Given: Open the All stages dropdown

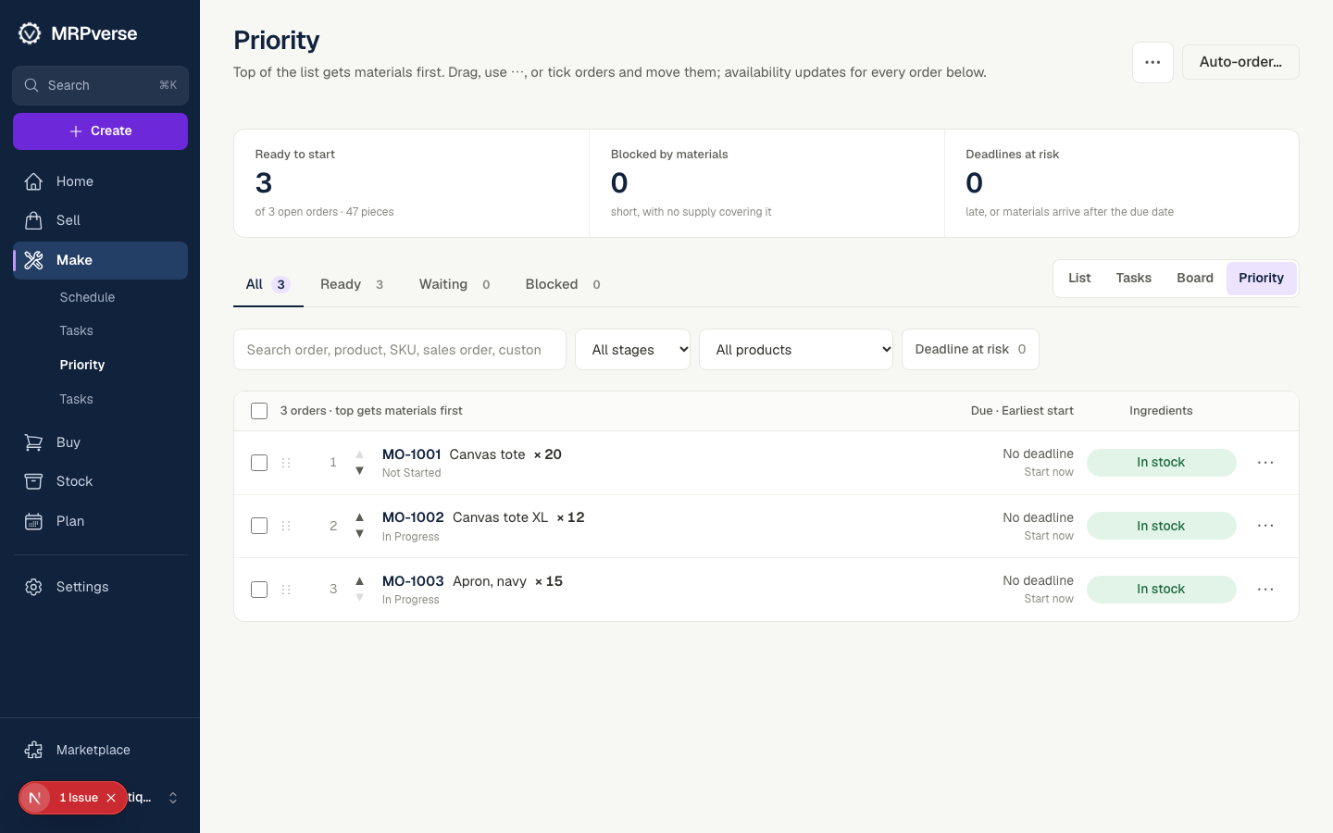Looking at the screenshot, I should [x=632, y=350].
